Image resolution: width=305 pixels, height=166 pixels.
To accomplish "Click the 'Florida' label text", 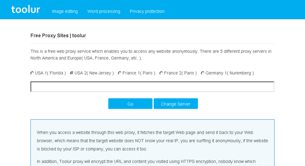I will [57, 73].
